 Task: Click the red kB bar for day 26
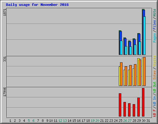pos(125,109)
